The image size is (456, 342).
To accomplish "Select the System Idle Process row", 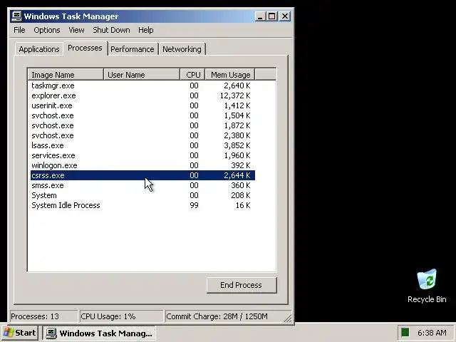I will coord(142,205).
